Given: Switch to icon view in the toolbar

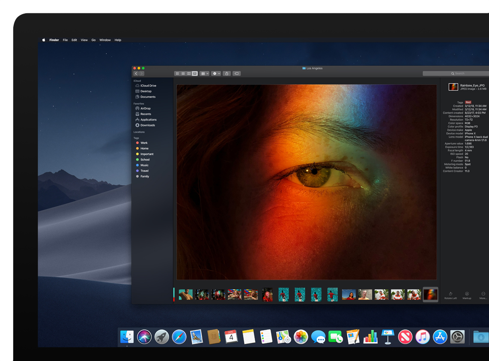Looking at the screenshot, I should tap(177, 73).
